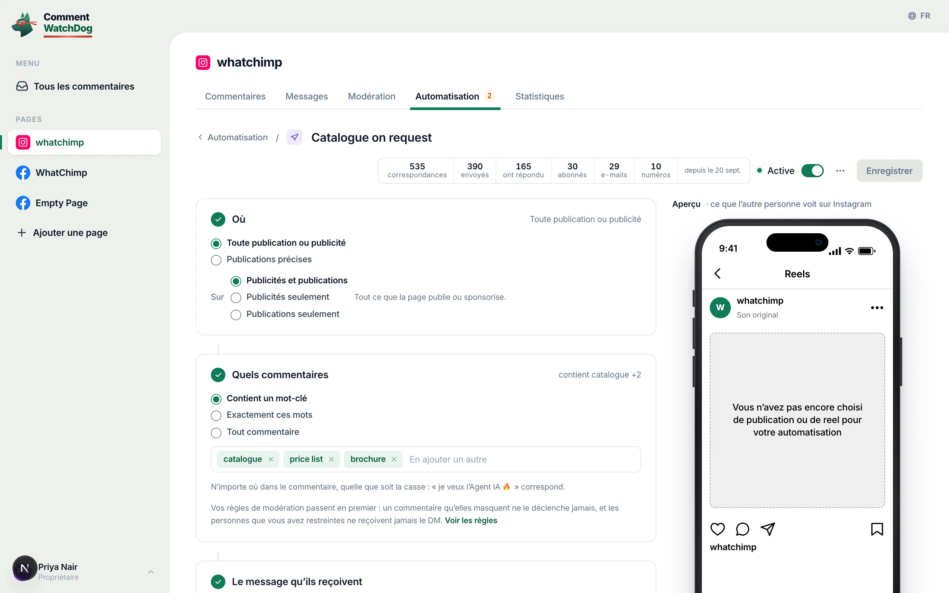Collapse the Quels commentaires section
This screenshot has height=593, width=949.
click(x=426, y=375)
